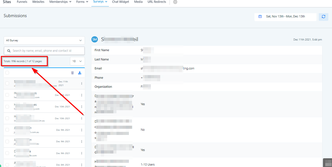This screenshot has height=167, width=332.
Task: Toggle the select-all submissions checkbox
Action: point(7,73)
